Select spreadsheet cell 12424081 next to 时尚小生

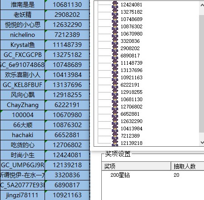(x=67, y=155)
